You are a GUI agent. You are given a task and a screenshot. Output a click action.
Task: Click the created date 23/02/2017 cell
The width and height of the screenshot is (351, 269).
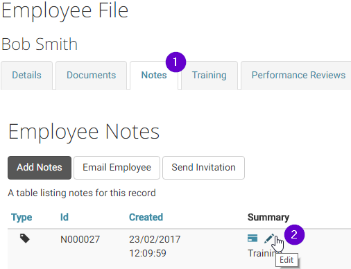[x=155, y=239]
